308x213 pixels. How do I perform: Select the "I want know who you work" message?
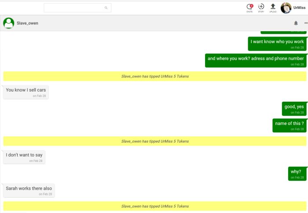point(277,44)
